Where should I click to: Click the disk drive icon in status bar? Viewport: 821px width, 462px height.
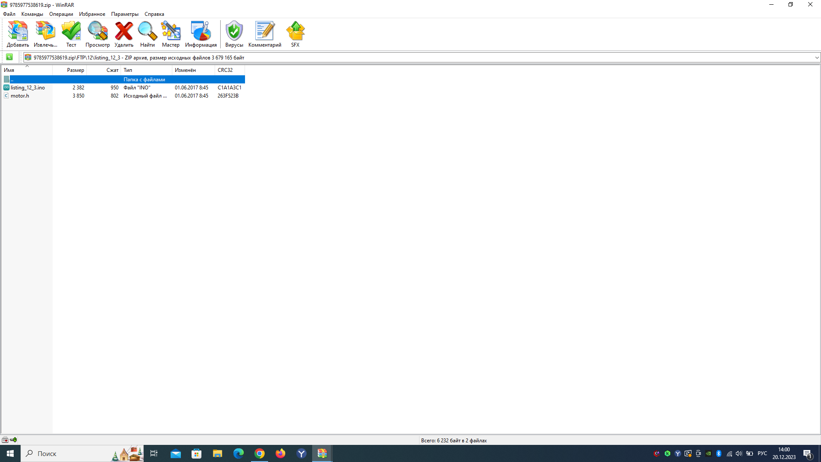point(5,440)
